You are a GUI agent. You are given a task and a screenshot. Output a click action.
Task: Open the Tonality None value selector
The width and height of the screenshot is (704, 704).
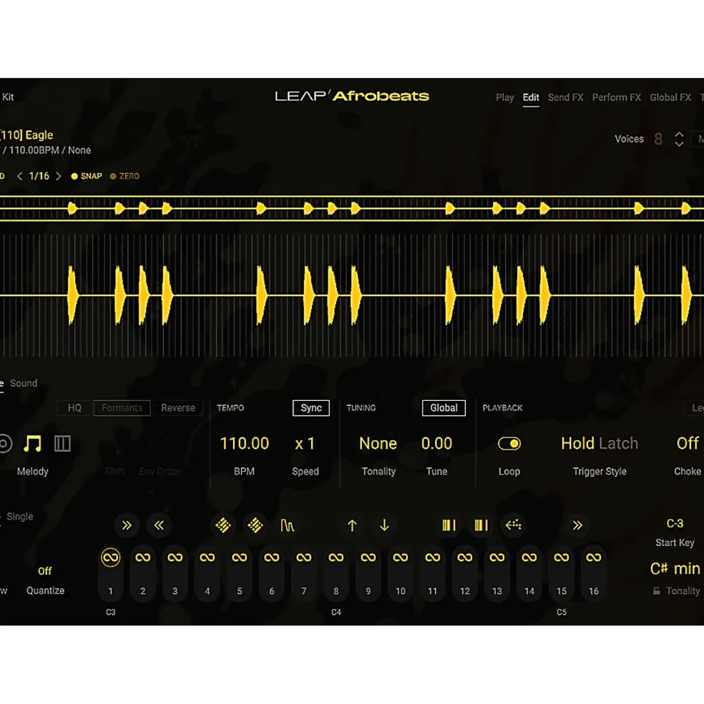[378, 444]
